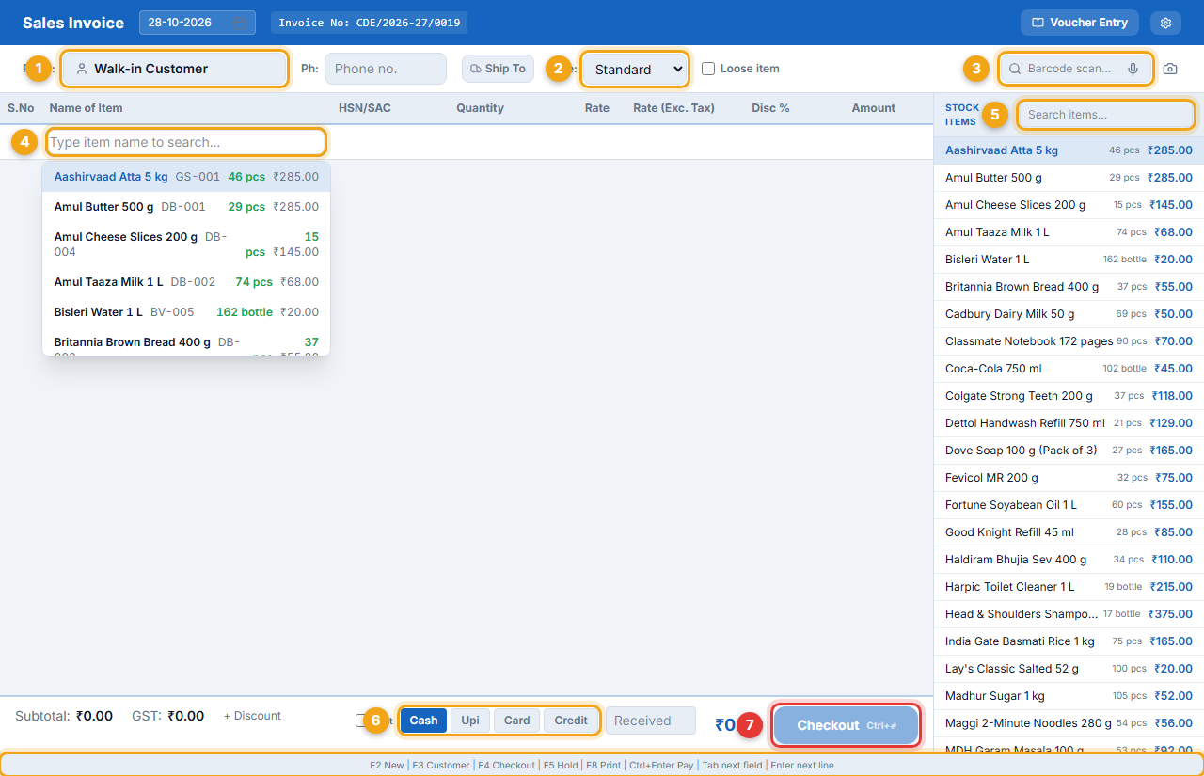Select Classmate Notebook 172 pages stock item
This screenshot has height=776, width=1204.
(x=1069, y=341)
